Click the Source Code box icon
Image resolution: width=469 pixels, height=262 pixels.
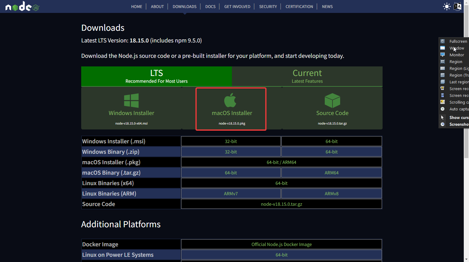click(332, 101)
